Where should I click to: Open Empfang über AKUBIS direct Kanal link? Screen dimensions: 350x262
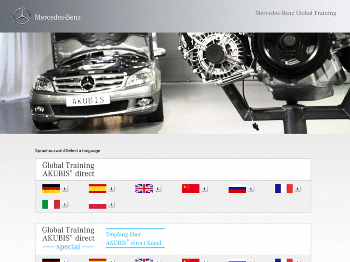135,238
